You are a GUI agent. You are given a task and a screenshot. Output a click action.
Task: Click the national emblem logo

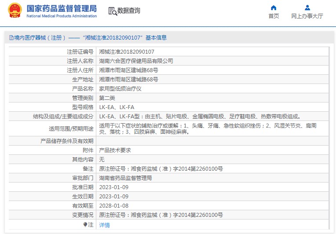point(15,10)
